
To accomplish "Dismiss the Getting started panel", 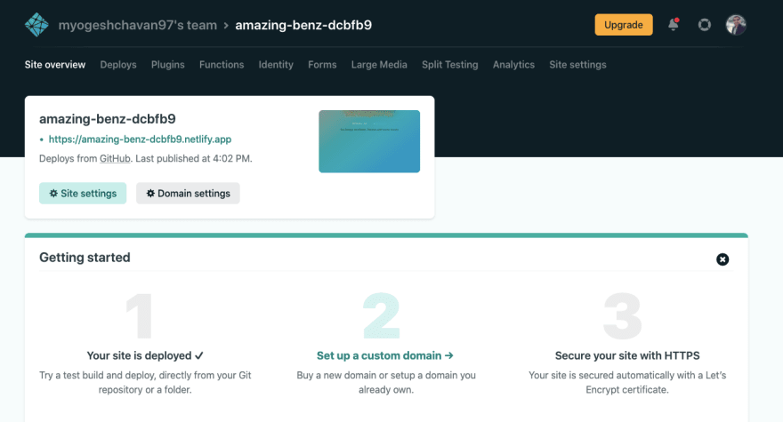I will click(722, 259).
